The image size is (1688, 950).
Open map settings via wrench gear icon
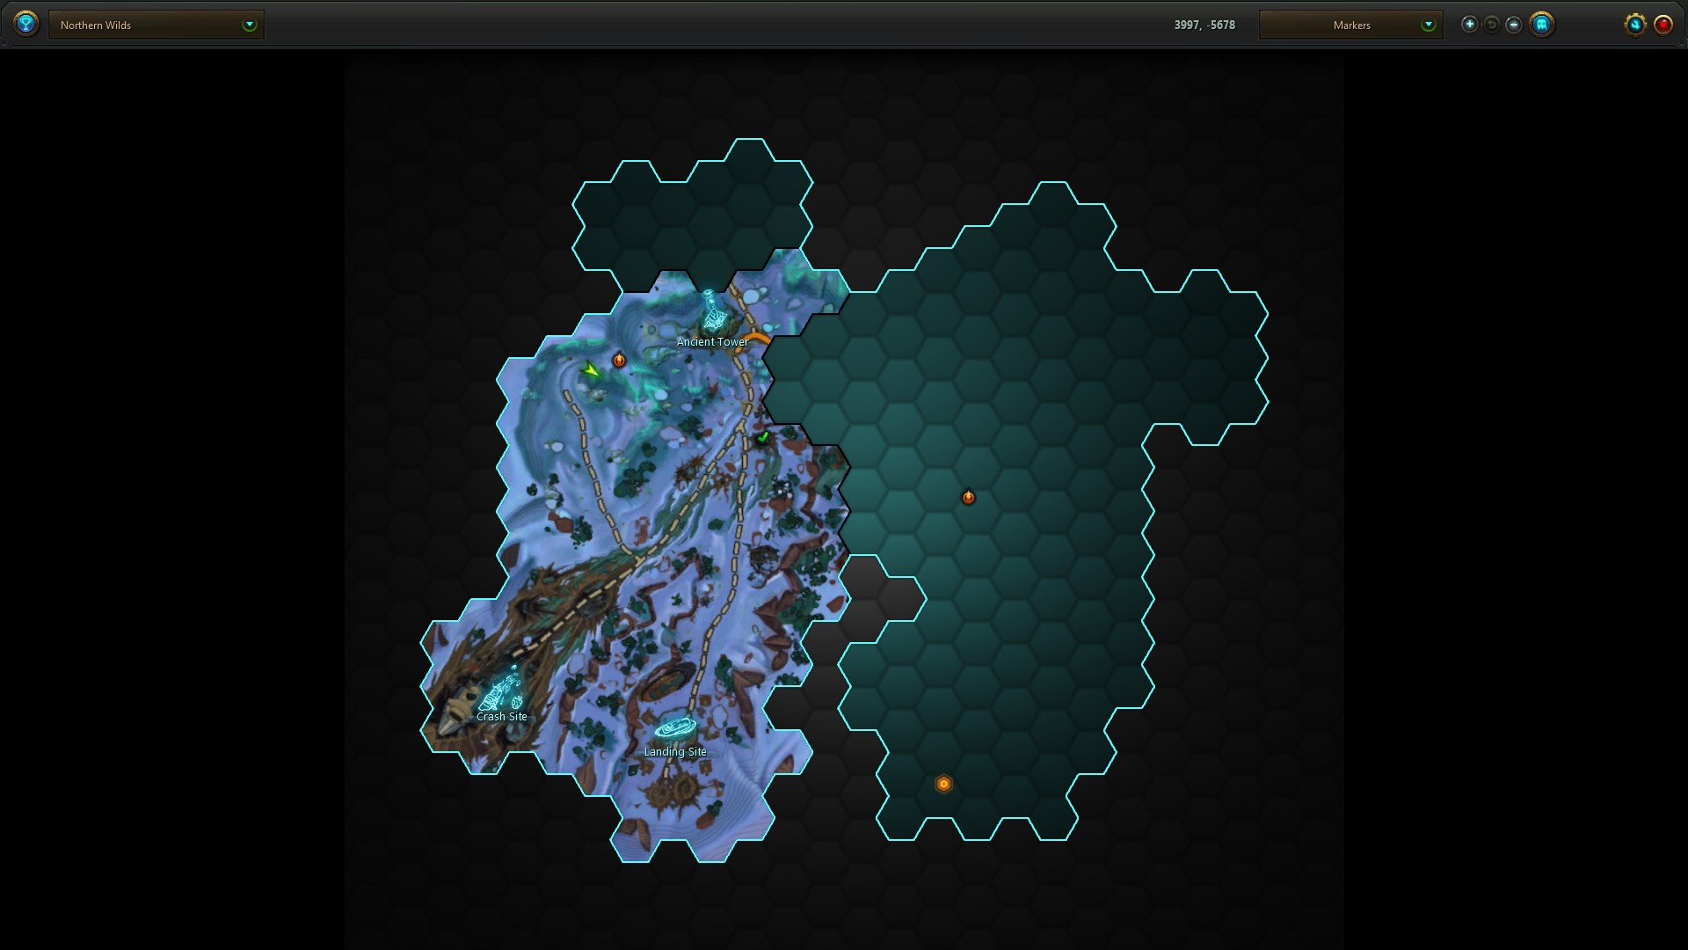1634,25
